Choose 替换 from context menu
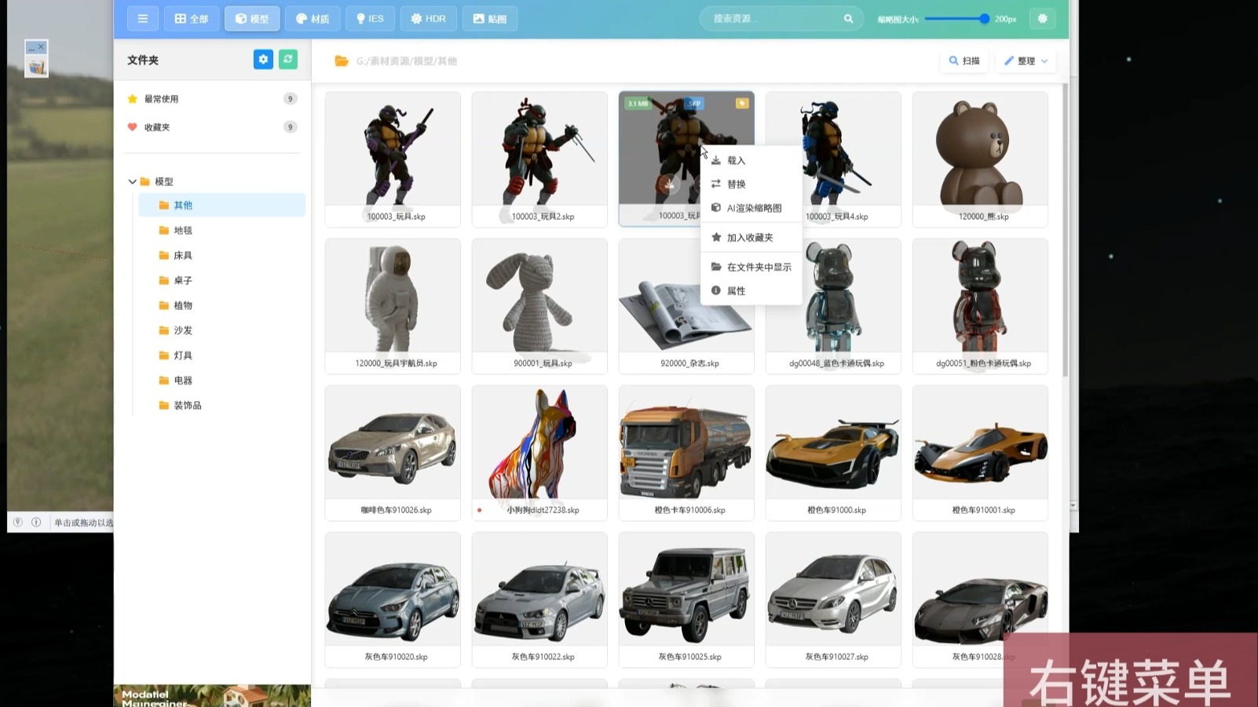The image size is (1258, 707). (751, 184)
